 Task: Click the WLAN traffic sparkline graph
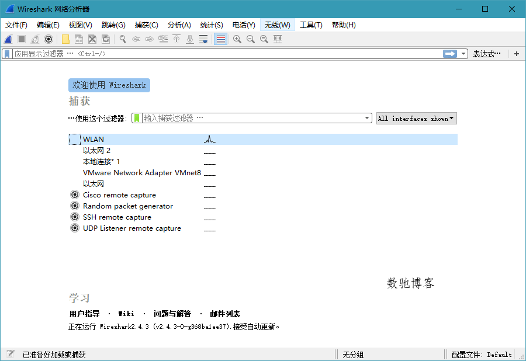[x=210, y=139]
